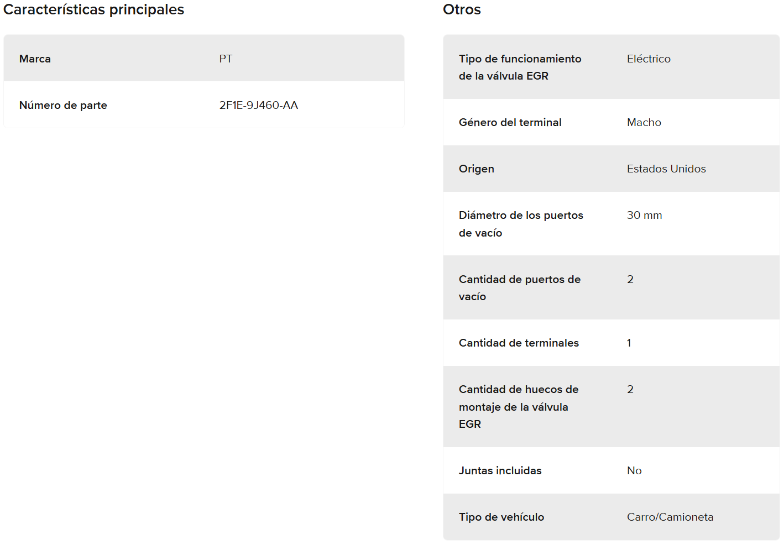Click the "Características principales" heading

(x=93, y=10)
